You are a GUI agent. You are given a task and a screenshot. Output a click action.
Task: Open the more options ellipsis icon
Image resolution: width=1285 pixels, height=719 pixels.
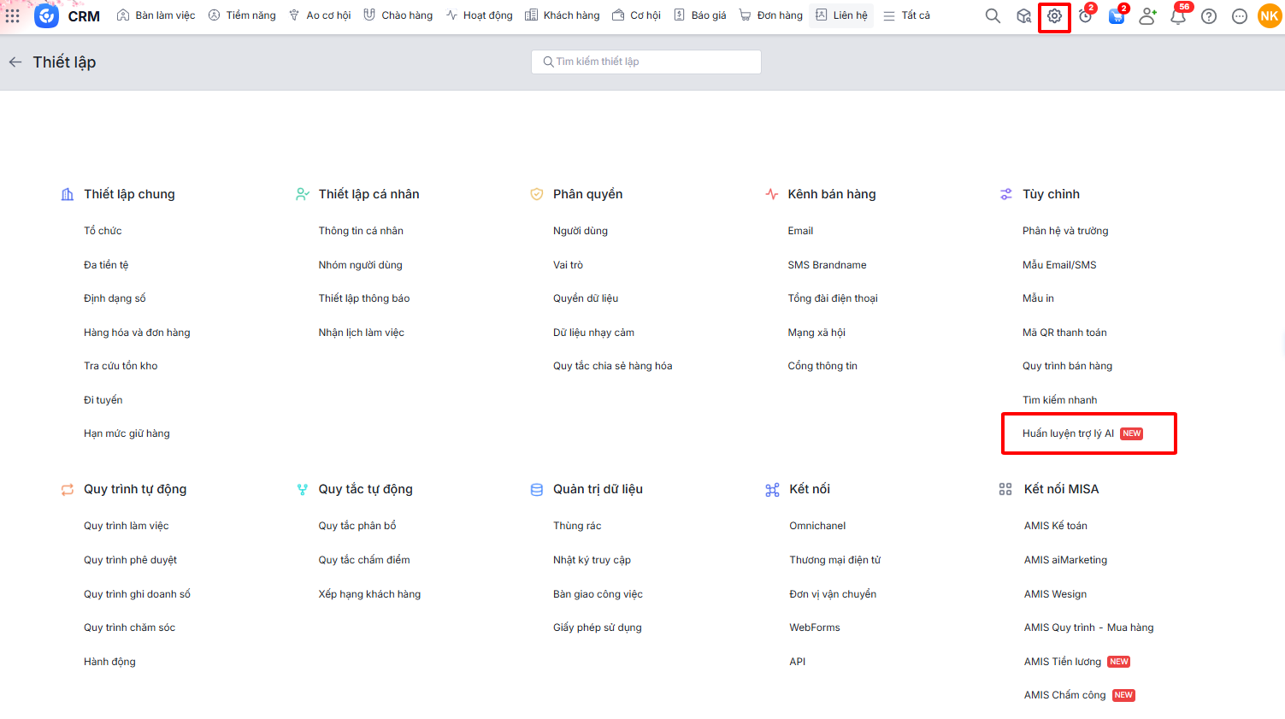[1240, 16]
